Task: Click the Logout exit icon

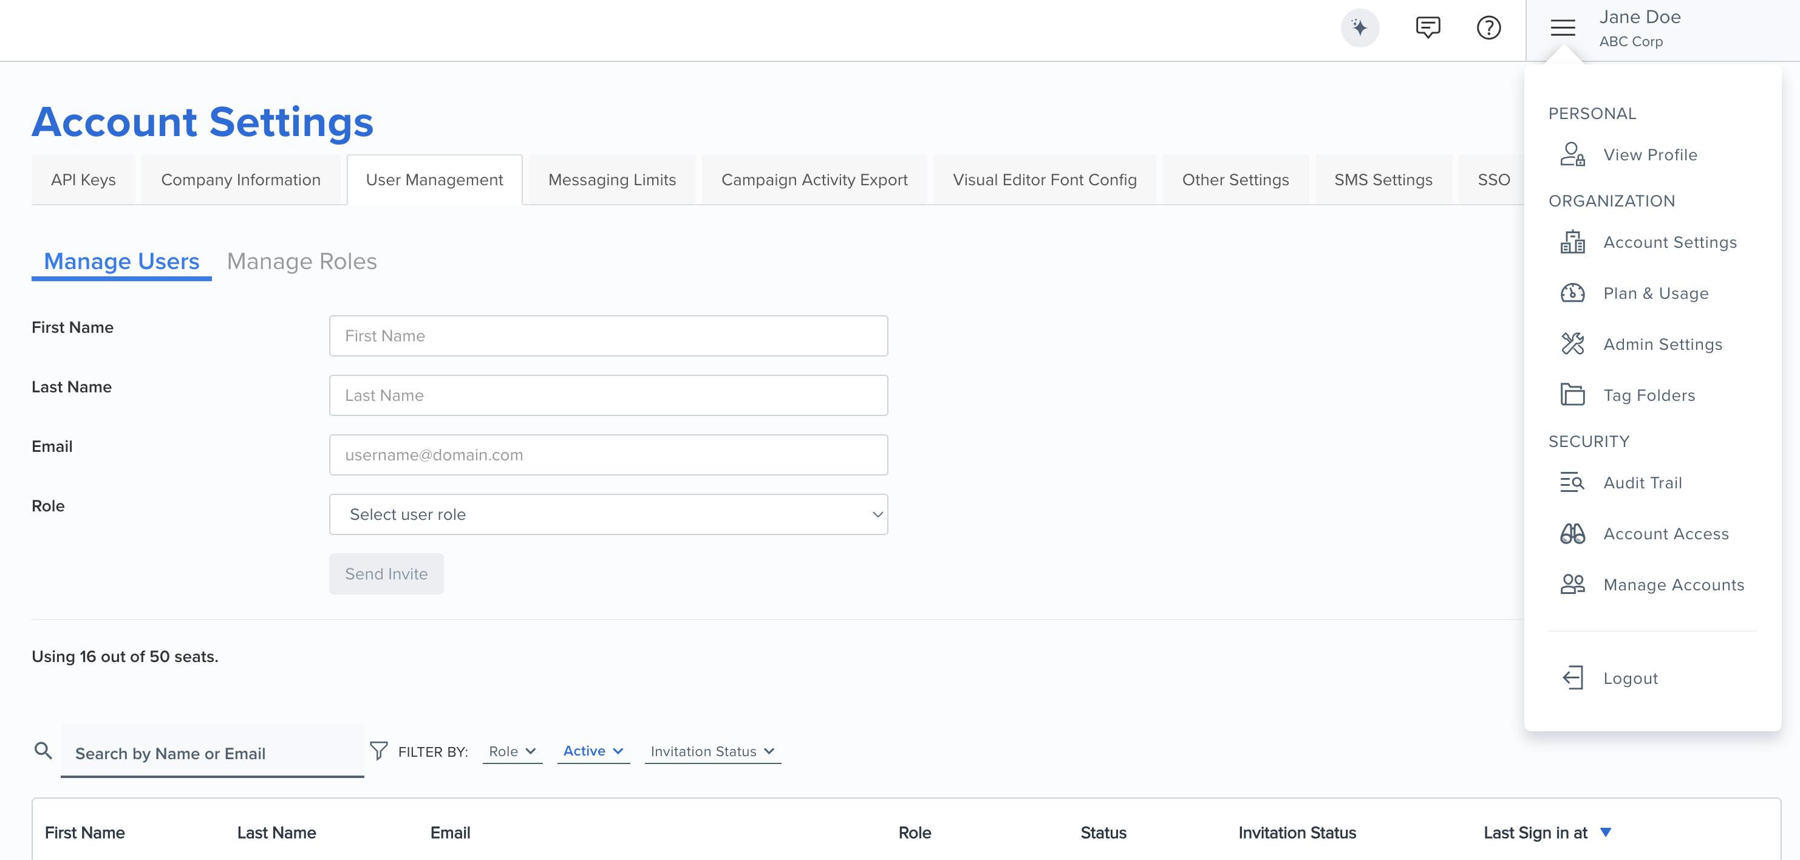Action: 1573,678
